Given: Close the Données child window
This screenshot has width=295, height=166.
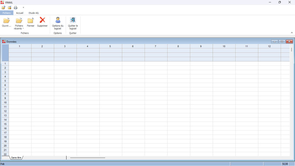Looking at the screenshot, I should tap(289, 41).
